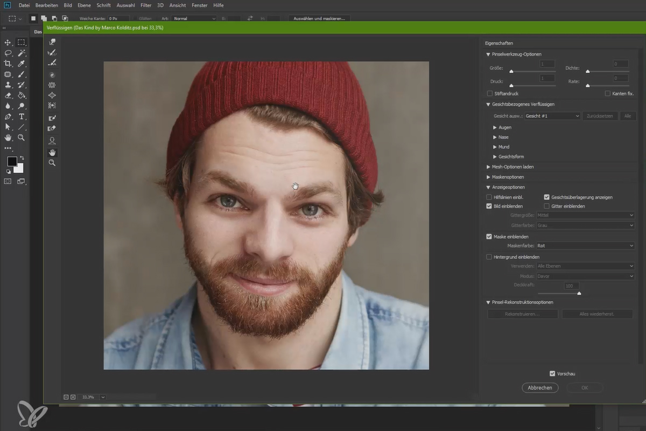
Task: Expand the Gesichtsform section
Action: point(495,157)
